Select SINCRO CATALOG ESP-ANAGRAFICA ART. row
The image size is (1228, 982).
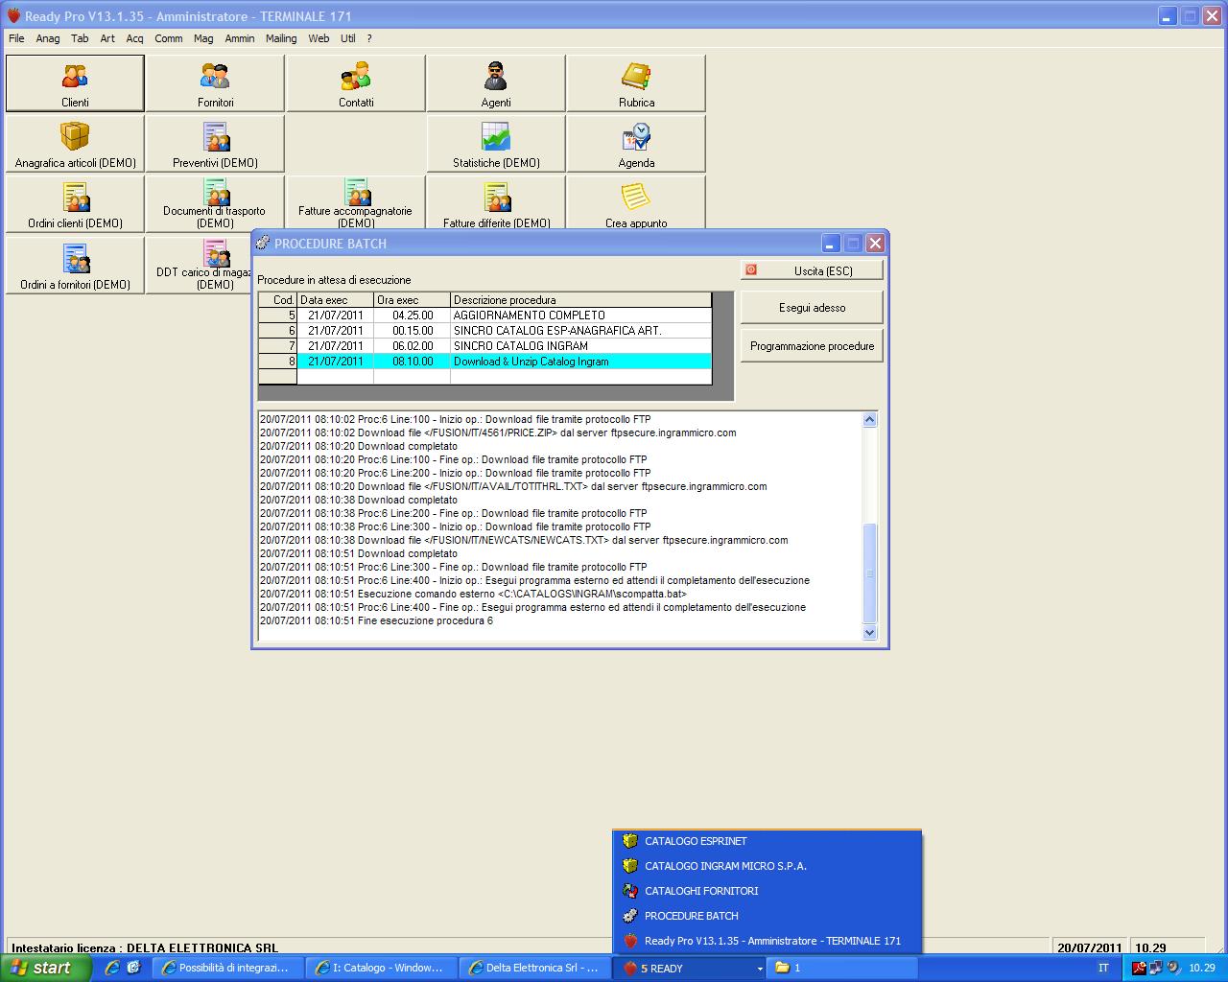(x=485, y=331)
